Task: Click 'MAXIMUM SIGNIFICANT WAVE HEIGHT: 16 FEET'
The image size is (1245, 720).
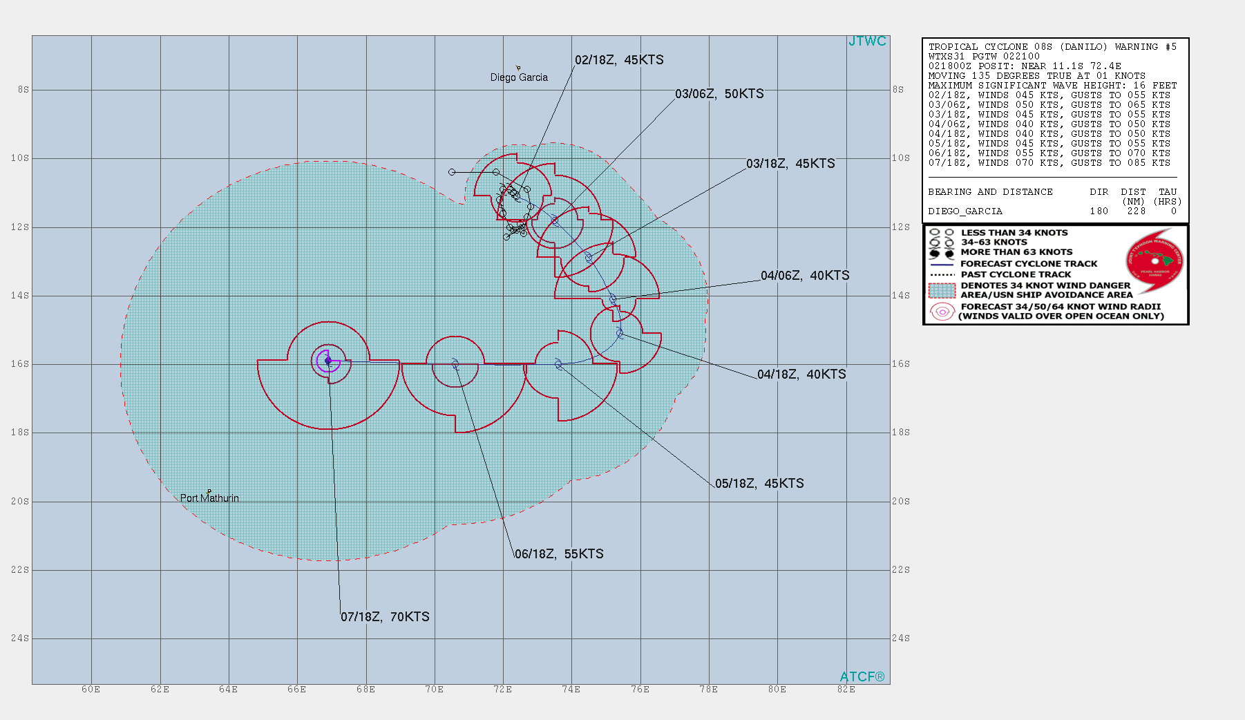Action: [1052, 86]
